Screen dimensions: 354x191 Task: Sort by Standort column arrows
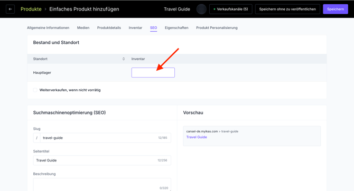(124, 59)
